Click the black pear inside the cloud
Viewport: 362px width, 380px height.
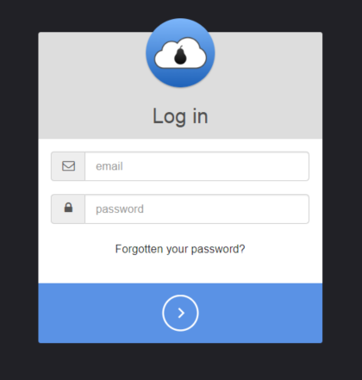pos(180,55)
